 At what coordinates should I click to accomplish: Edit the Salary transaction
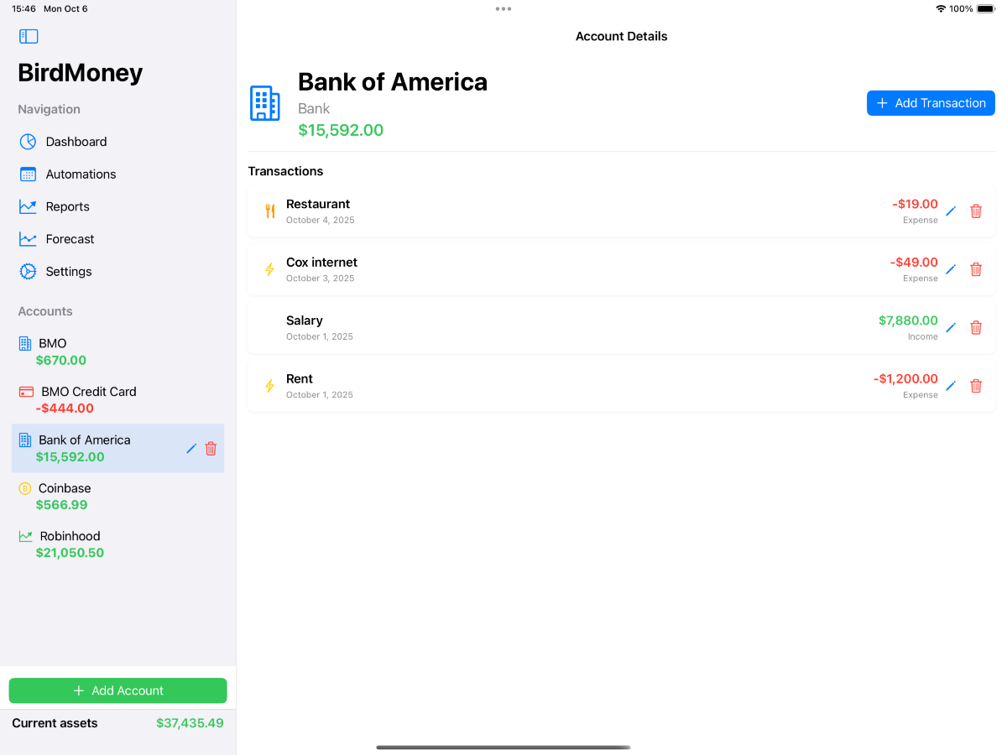pos(951,328)
